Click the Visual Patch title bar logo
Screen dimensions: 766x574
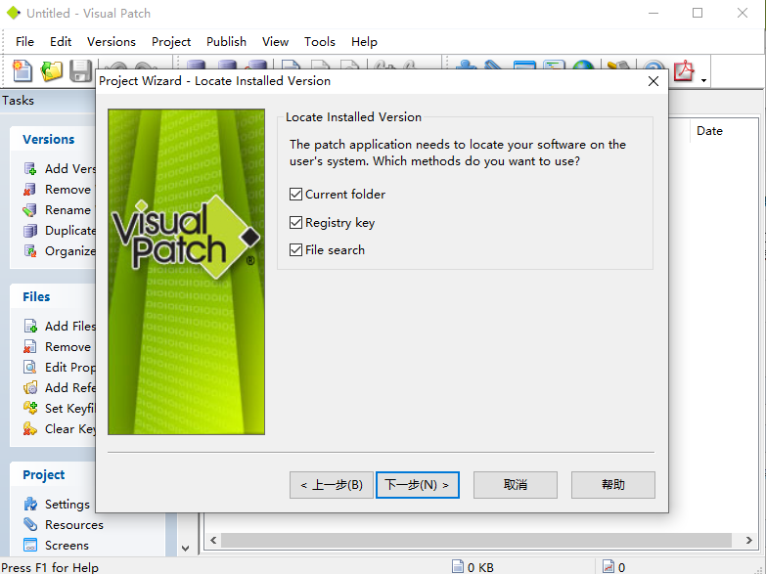tap(14, 13)
